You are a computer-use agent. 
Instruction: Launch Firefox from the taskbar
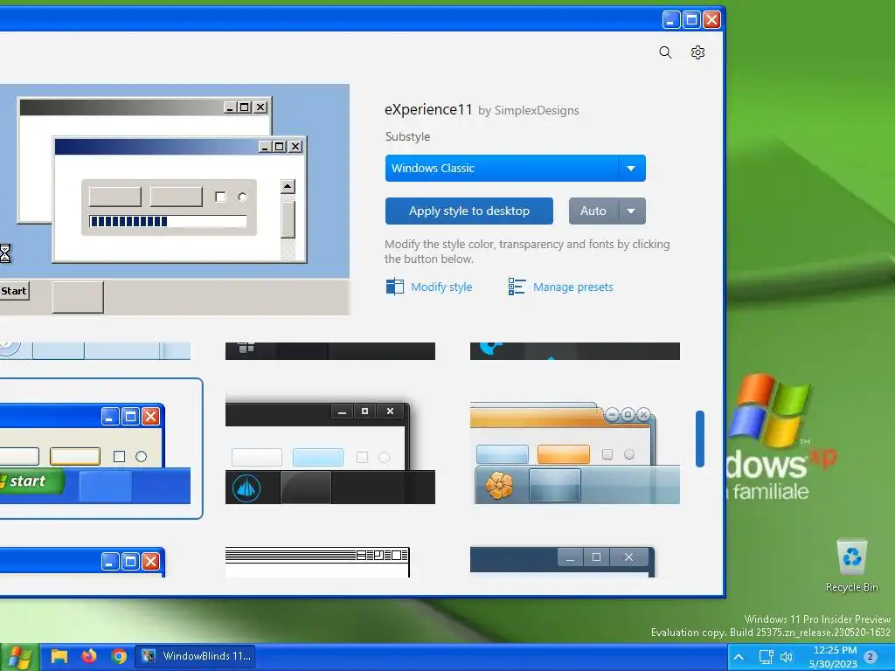pos(89,656)
